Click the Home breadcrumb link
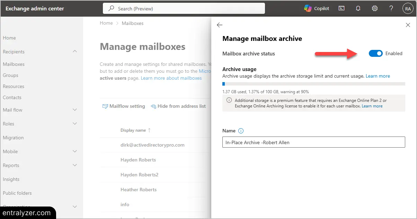Image resolution: width=417 pixels, height=219 pixels. (x=106, y=23)
